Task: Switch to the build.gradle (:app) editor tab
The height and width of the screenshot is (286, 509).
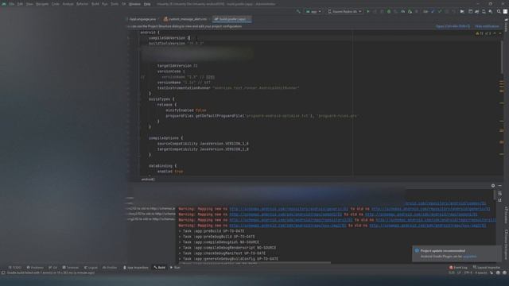Action: [x=231, y=19]
